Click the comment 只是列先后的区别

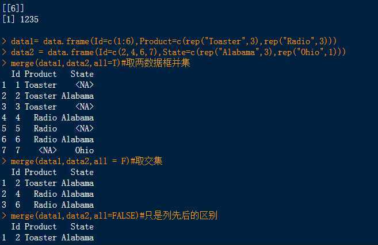[178, 215]
